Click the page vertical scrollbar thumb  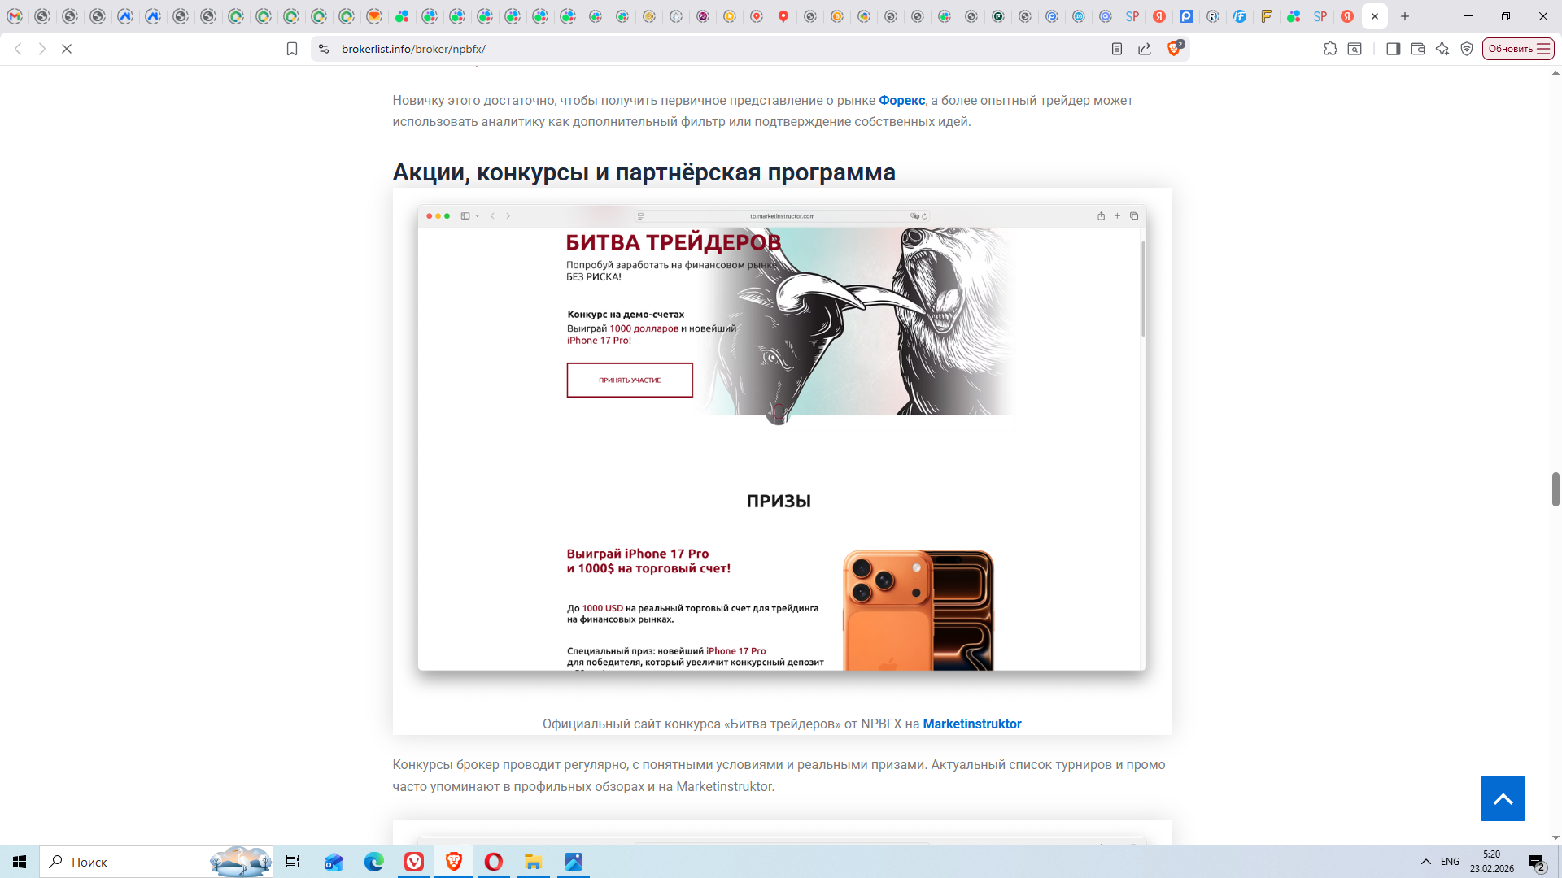(x=1555, y=489)
